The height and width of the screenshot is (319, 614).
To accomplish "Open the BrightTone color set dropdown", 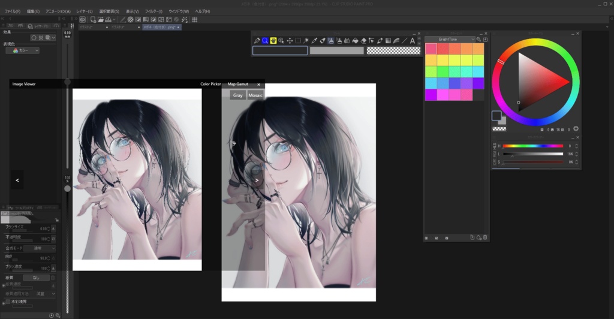I will pyautogui.click(x=450, y=40).
